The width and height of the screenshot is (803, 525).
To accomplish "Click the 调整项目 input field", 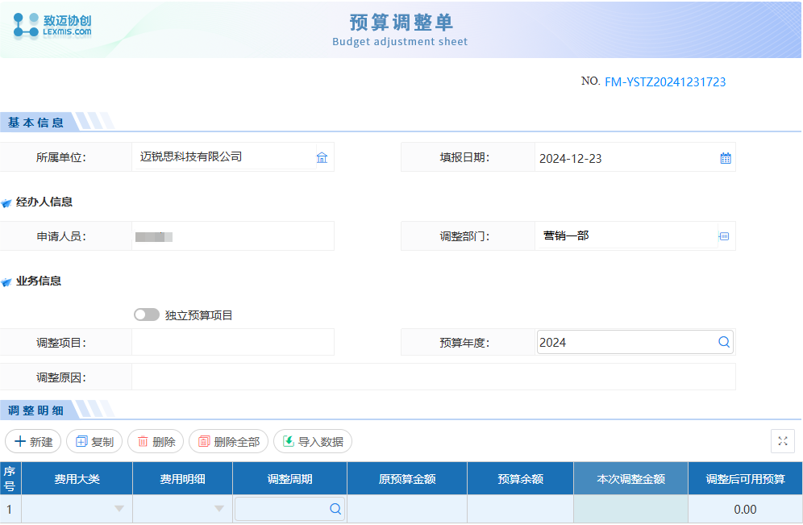I will tap(232, 342).
